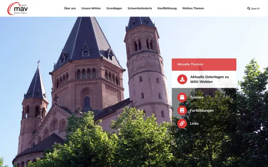Click the red download icon for MAV-Wahlen
The width and height of the screenshot is (268, 167).
(182, 79)
